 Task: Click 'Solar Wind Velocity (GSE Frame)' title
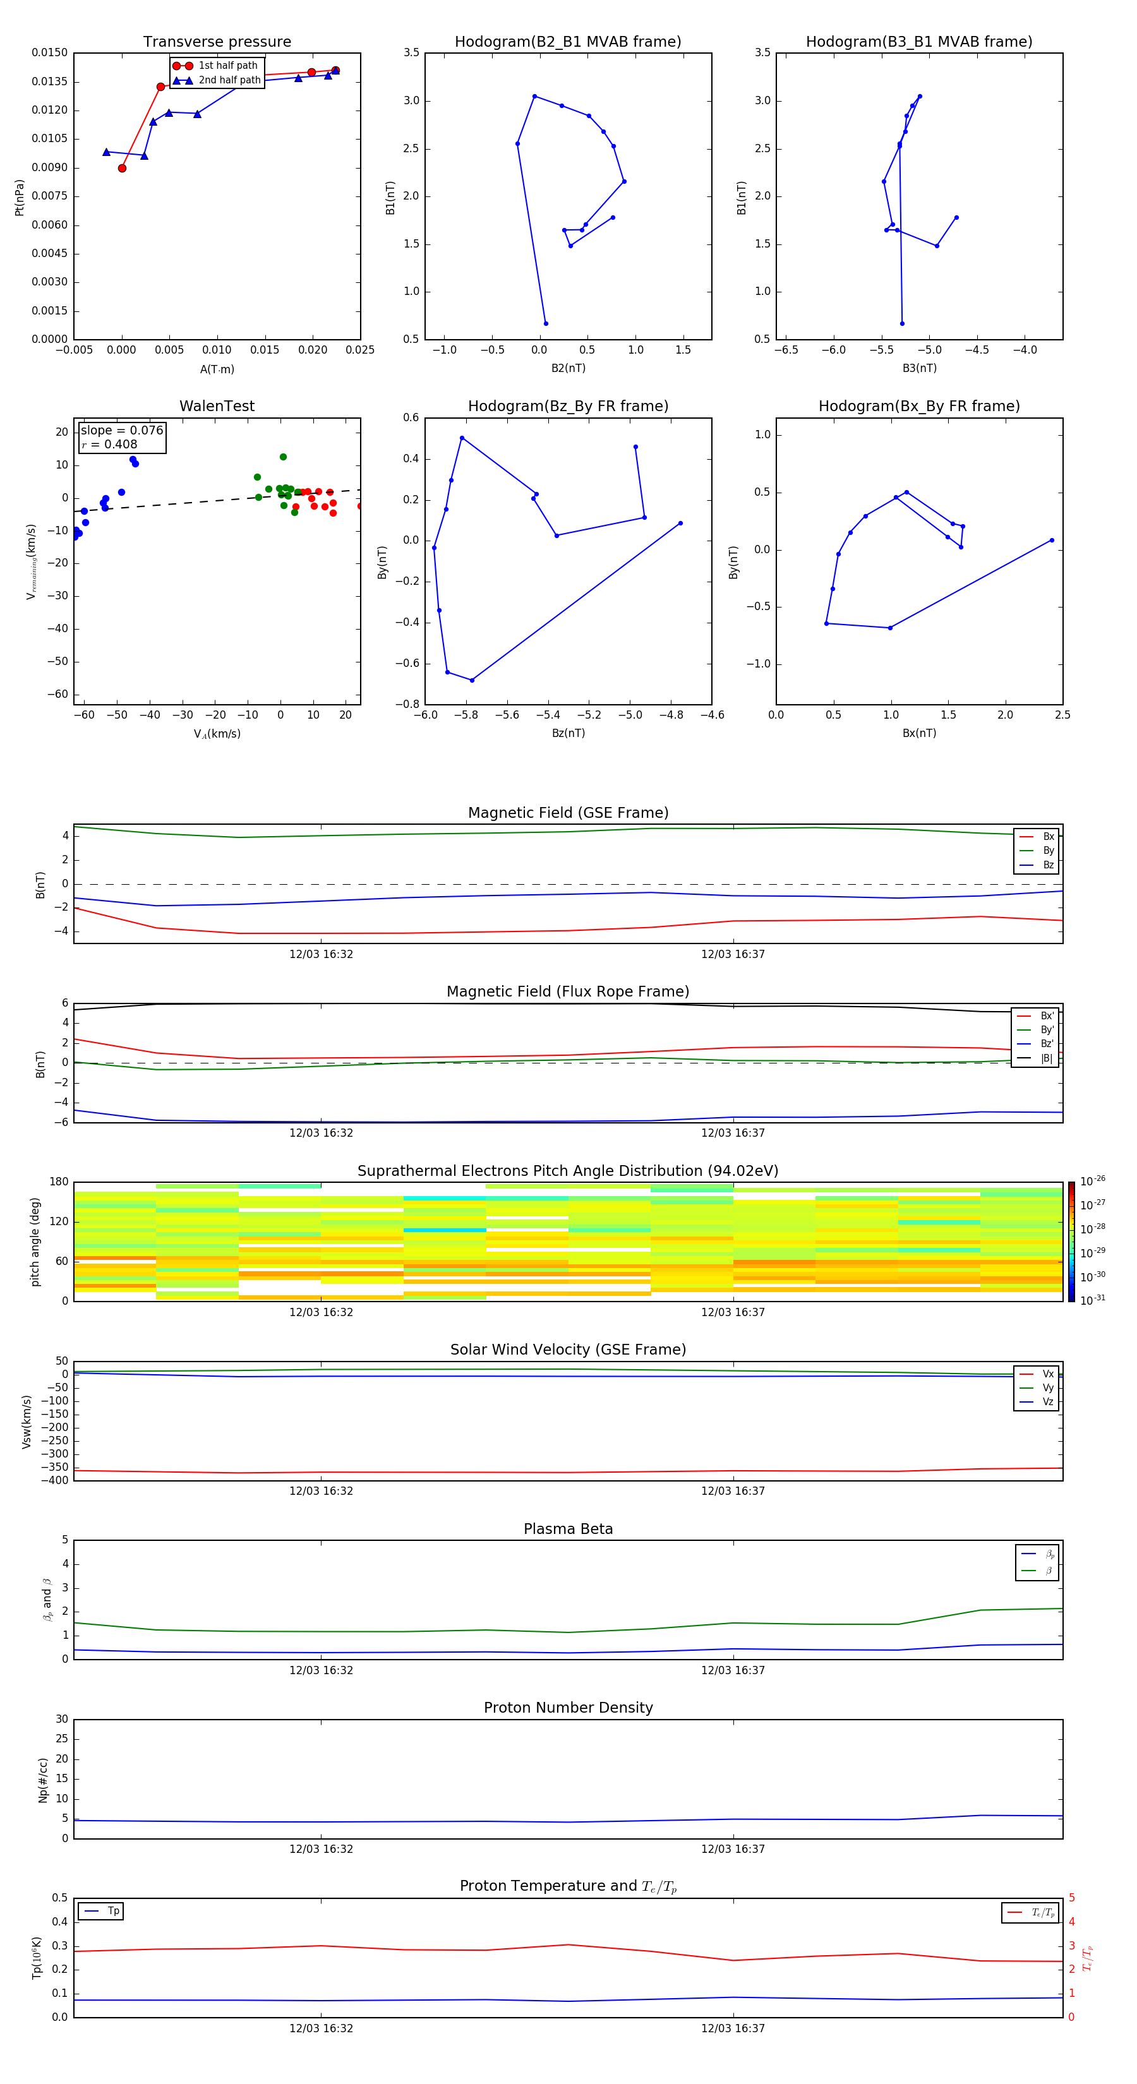[x=568, y=1350]
